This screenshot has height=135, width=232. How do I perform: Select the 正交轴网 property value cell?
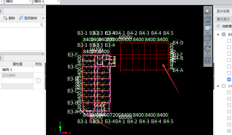[x=17, y=75]
